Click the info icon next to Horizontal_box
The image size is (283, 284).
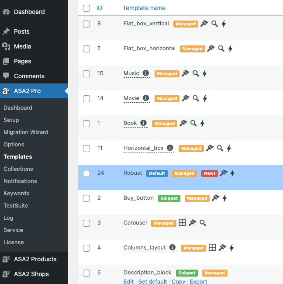point(170,148)
